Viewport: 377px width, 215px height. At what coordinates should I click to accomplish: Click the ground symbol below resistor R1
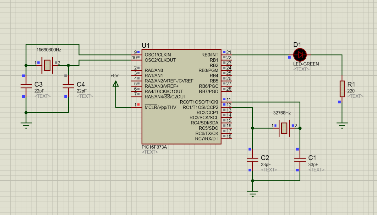342,125
